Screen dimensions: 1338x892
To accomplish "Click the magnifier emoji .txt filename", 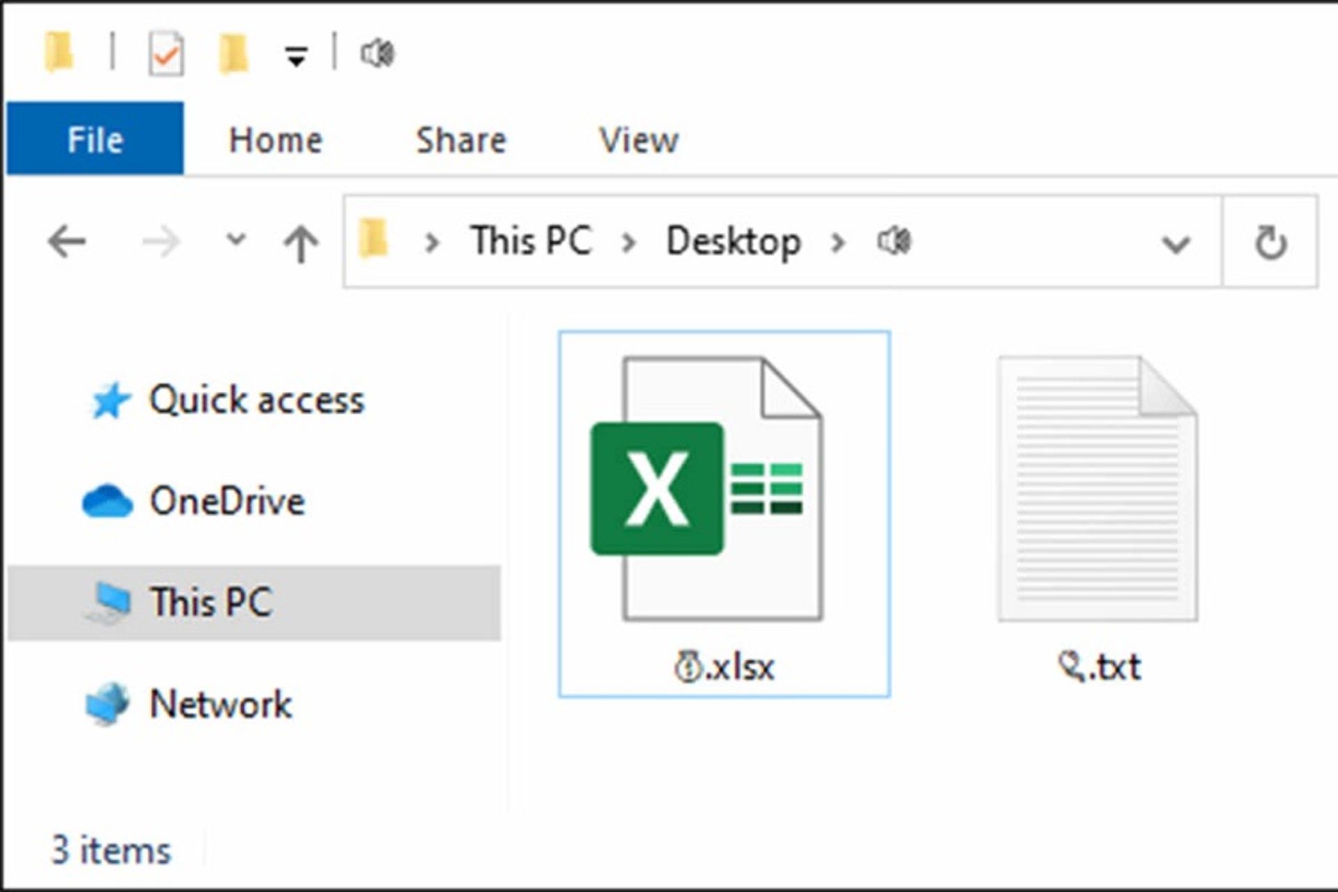I will (x=1099, y=667).
